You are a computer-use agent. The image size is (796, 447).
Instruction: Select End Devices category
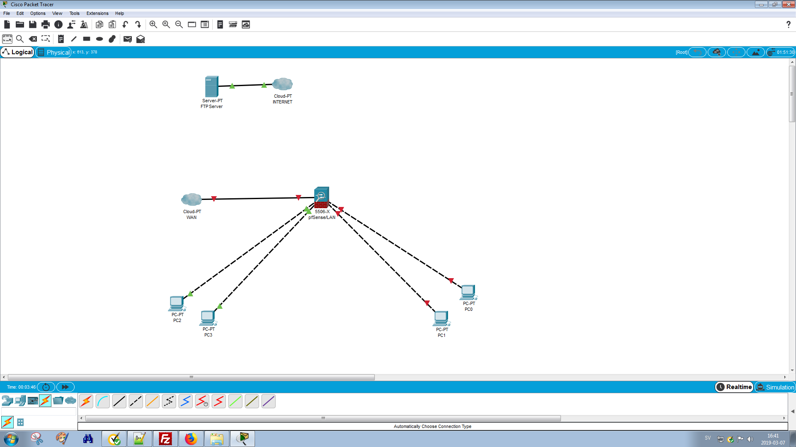20,400
